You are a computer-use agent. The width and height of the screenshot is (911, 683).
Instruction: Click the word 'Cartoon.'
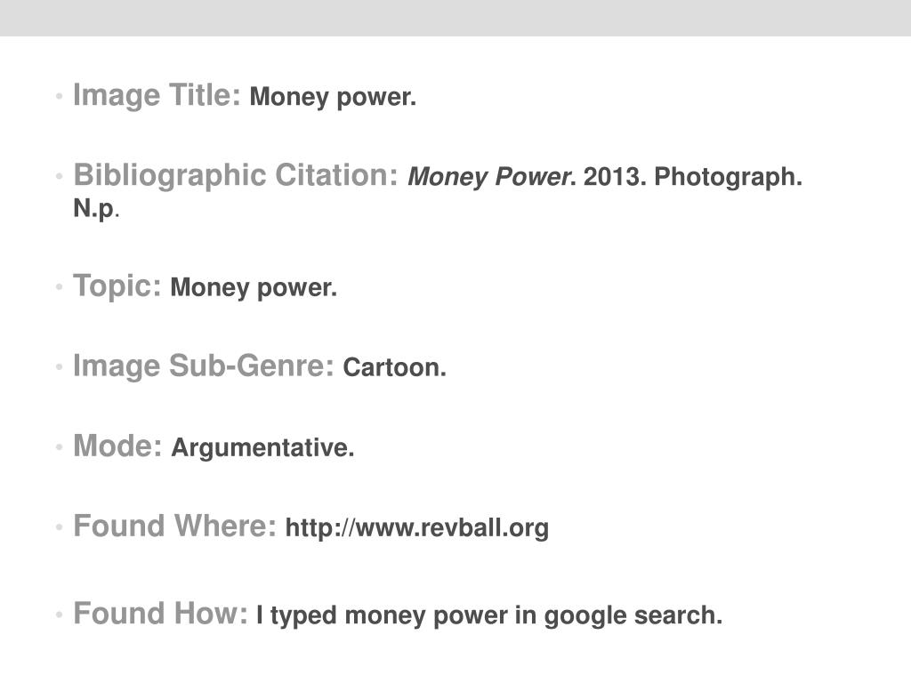(x=394, y=367)
